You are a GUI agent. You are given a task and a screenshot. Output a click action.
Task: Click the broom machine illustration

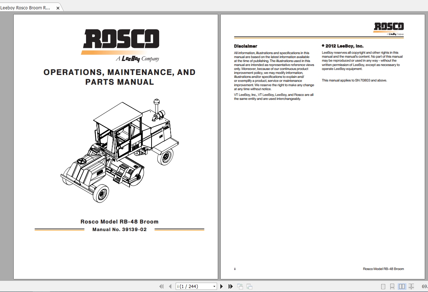click(120, 150)
